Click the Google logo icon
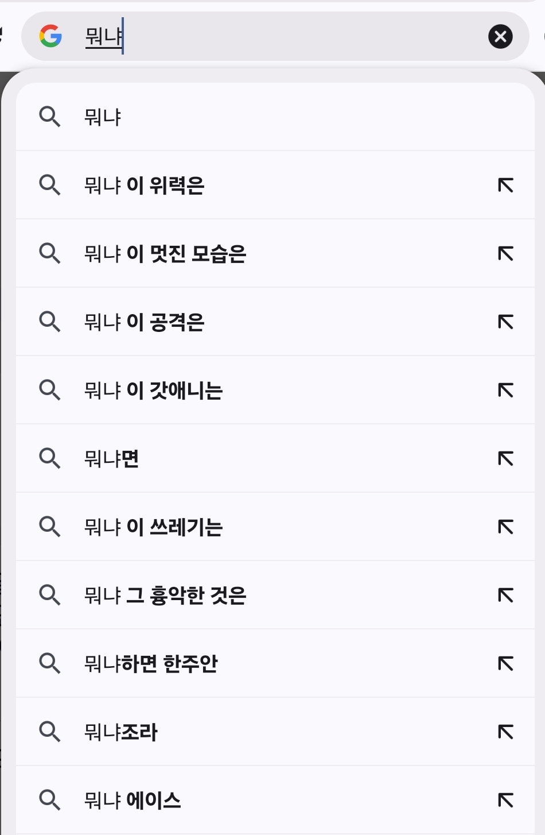The image size is (545, 835). click(x=50, y=36)
